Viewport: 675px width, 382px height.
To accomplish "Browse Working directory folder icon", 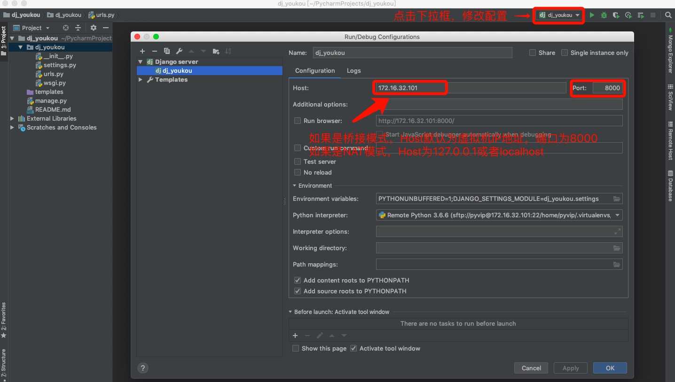I will 616,248.
